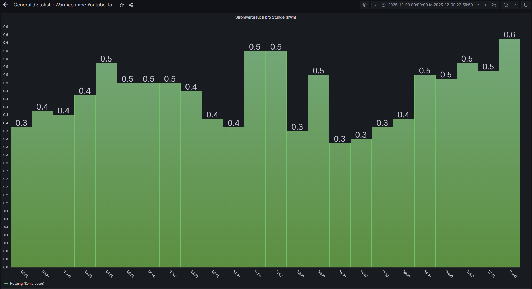
Task: Click the clock icon in time picker
Action: tap(383, 5)
